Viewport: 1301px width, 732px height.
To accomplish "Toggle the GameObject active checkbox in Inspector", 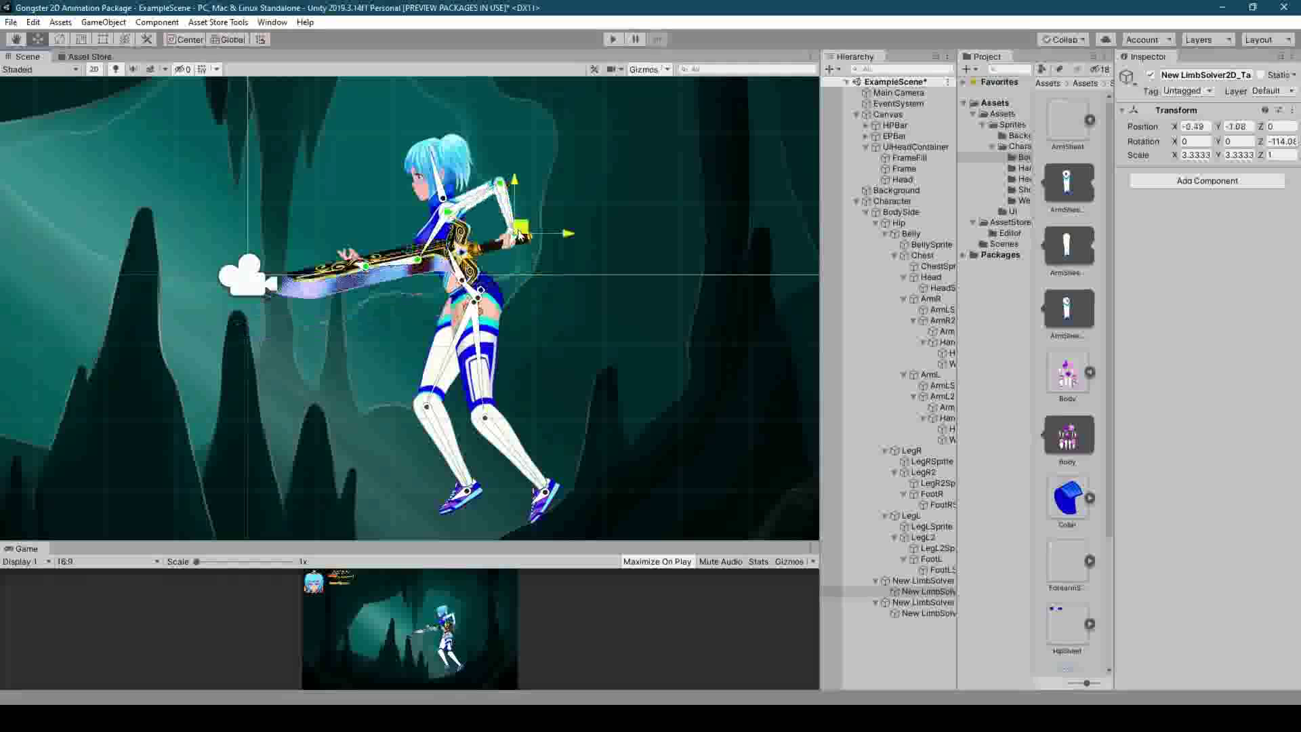I will click(1150, 75).
